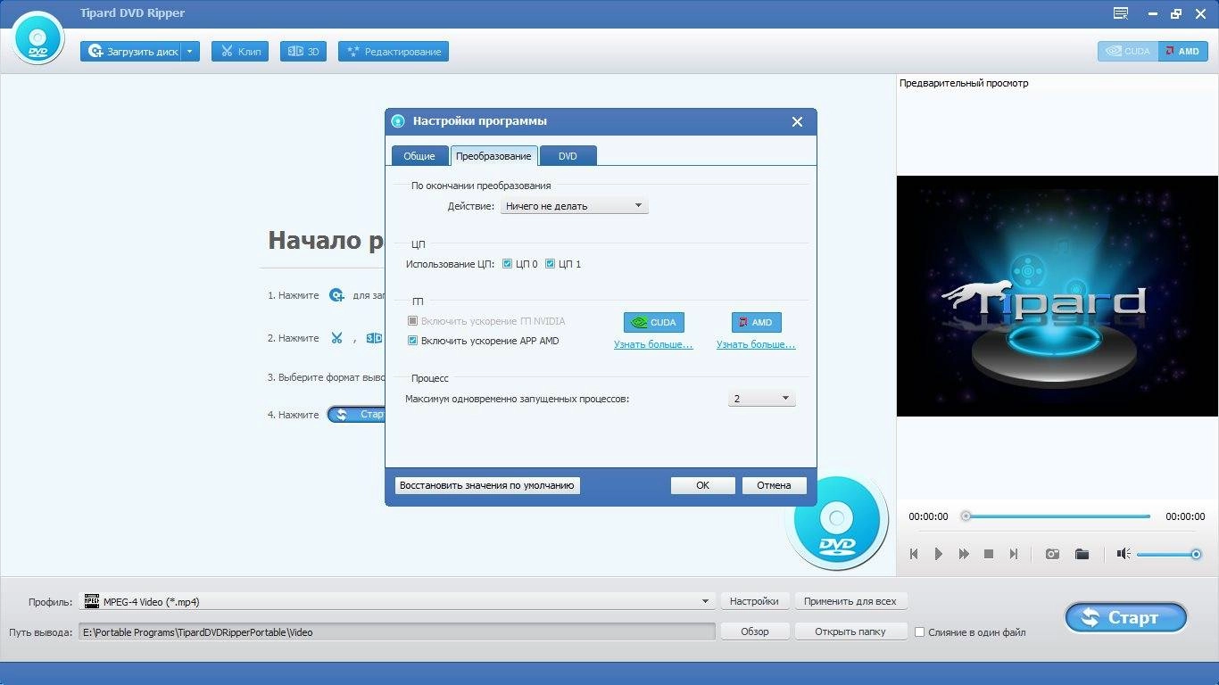Toggle AMD acceleration in the top bar

[1182, 52]
